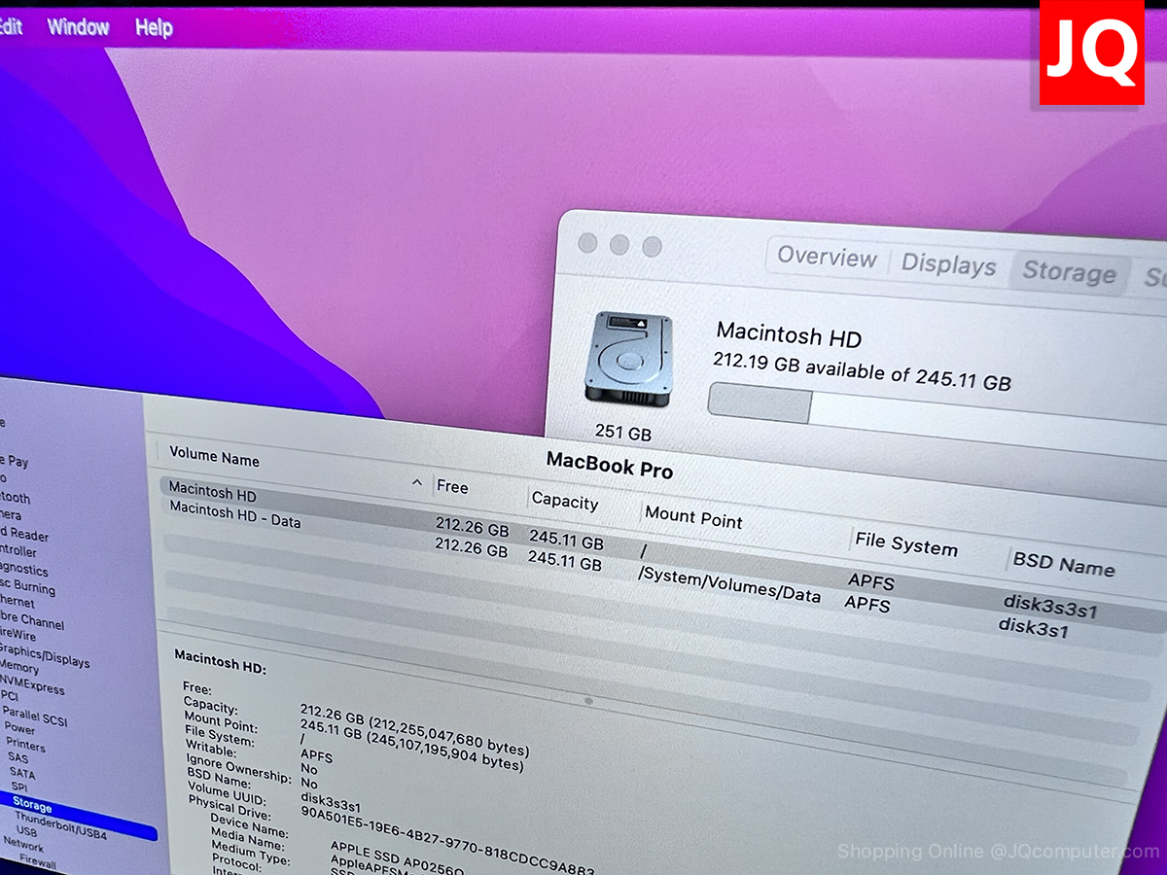The image size is (1167, 875).
Task: Select Storage tab in About This Mac
Action: pyautogui.click(x=1069, y=272)
